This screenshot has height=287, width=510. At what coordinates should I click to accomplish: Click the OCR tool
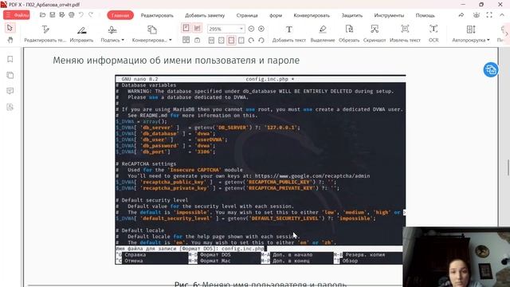[433, 33]
